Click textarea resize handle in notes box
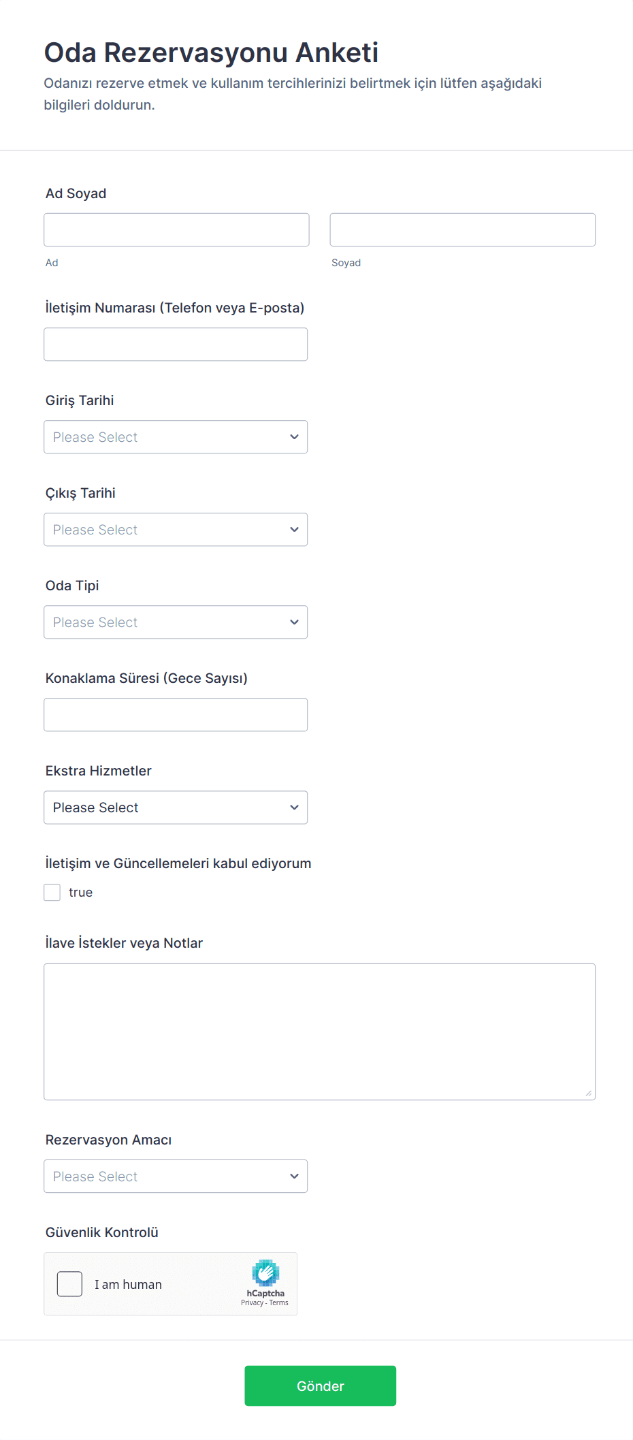The image size is (633, 1440). [x=589, y=1093]
